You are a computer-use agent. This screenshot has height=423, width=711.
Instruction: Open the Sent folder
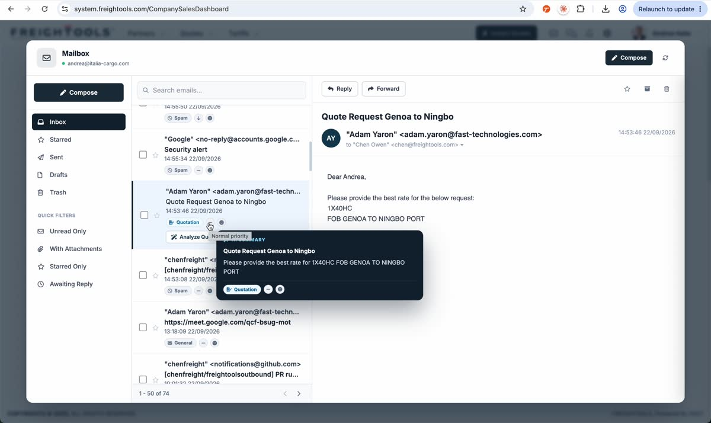click(x=79, y=157)
